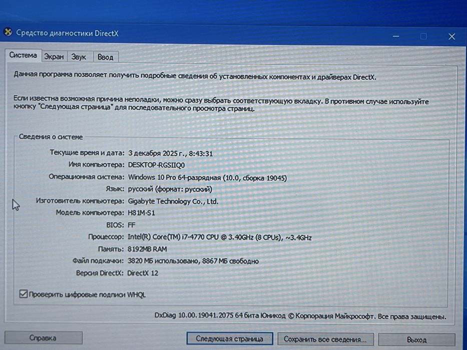This screenshot has height=350, width=467.
Task: Open the Экран tab
Action: pyautogui.click(x=54, y=56)
